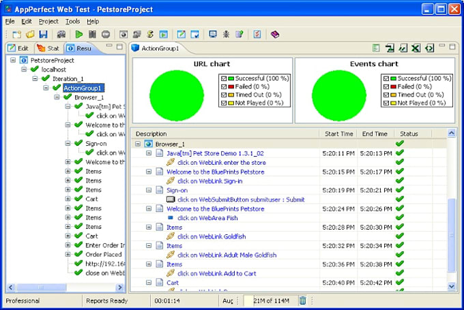This screenshot has width=464, height=310.
Task: Click the toolbar icon right of Stop
Action: [x=124, y=34]
